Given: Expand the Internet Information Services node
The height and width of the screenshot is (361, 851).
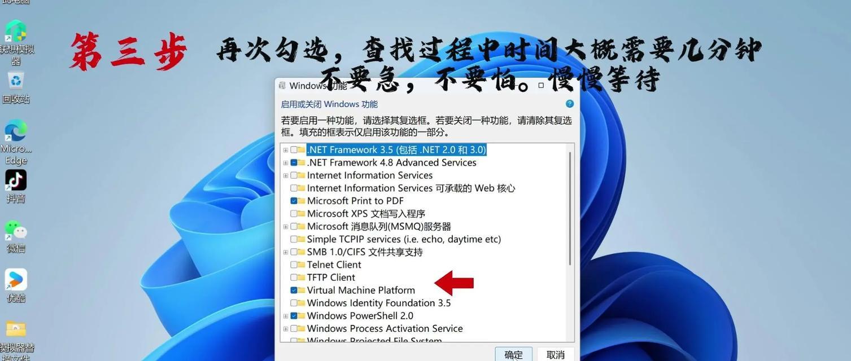Looking at the screenshot, I should pyautogui.click(x=286, y=175).
